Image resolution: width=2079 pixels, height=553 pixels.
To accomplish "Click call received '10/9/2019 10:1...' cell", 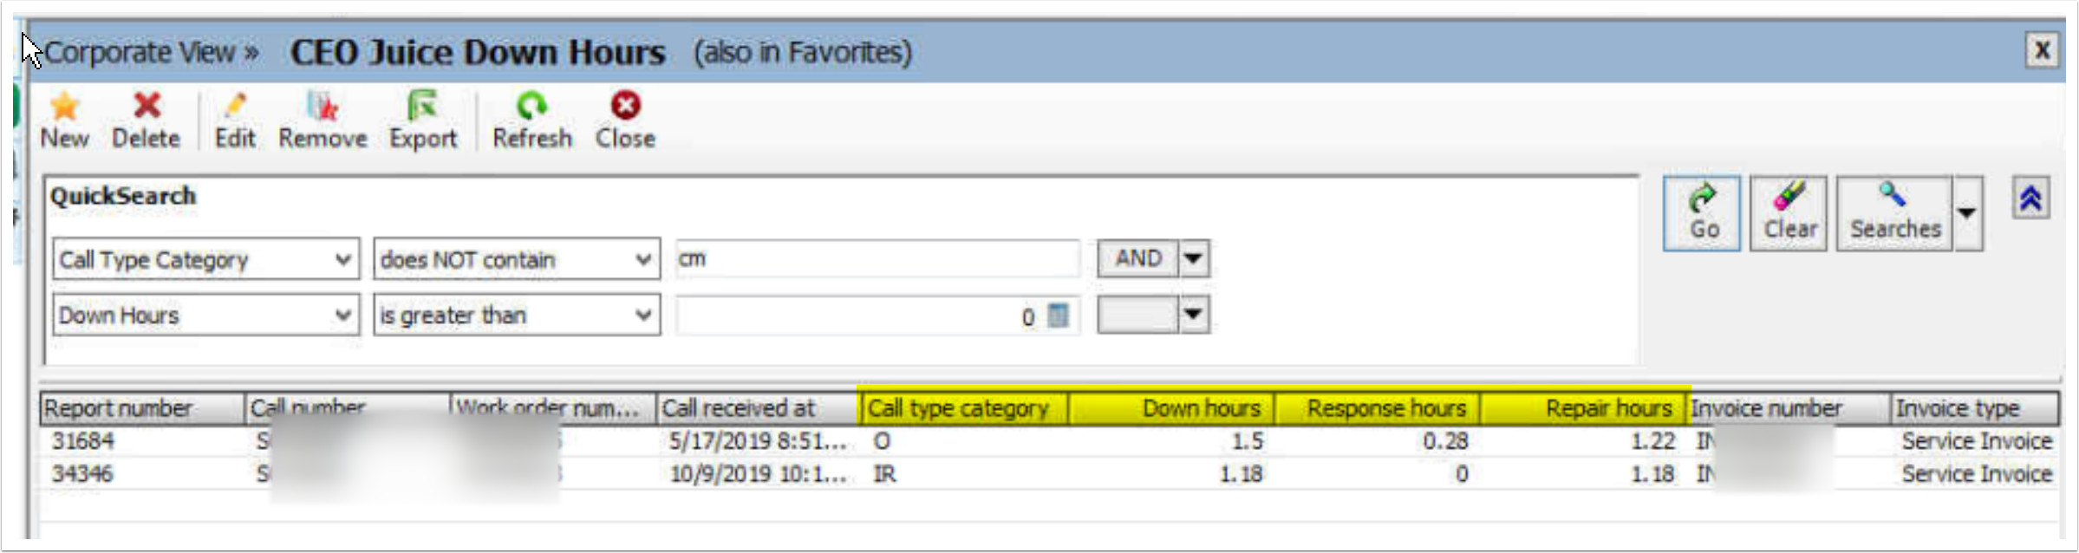I will 758,474.
